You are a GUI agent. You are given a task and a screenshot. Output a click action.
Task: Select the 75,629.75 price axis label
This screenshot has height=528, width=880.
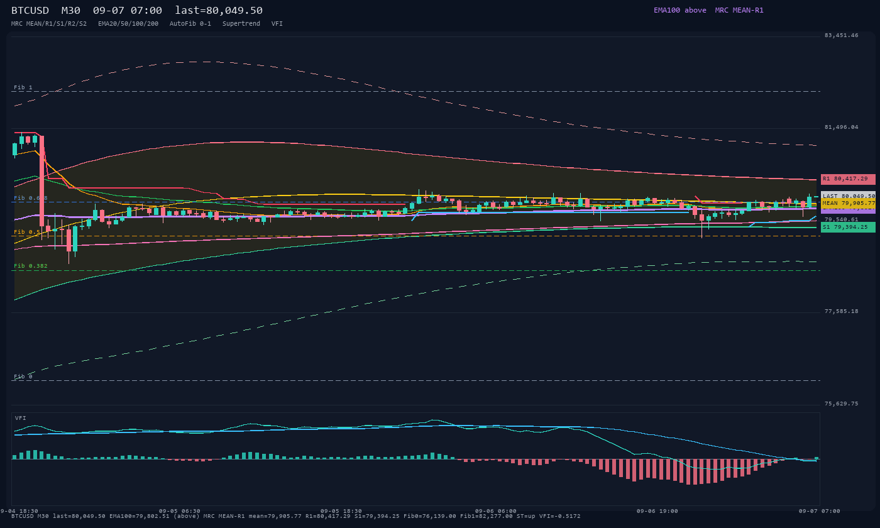(x=841, y=404)
